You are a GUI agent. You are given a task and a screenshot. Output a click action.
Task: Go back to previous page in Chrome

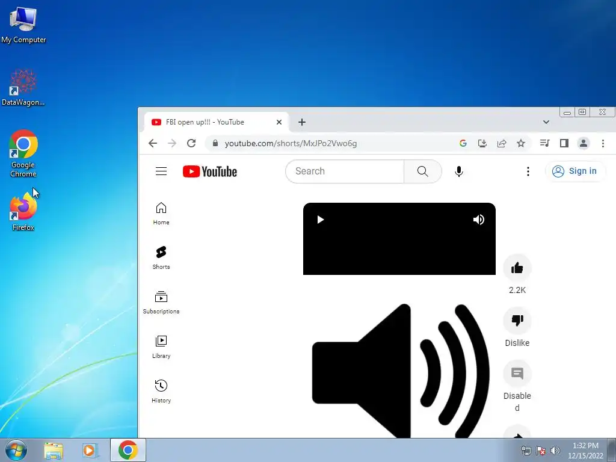153,143
